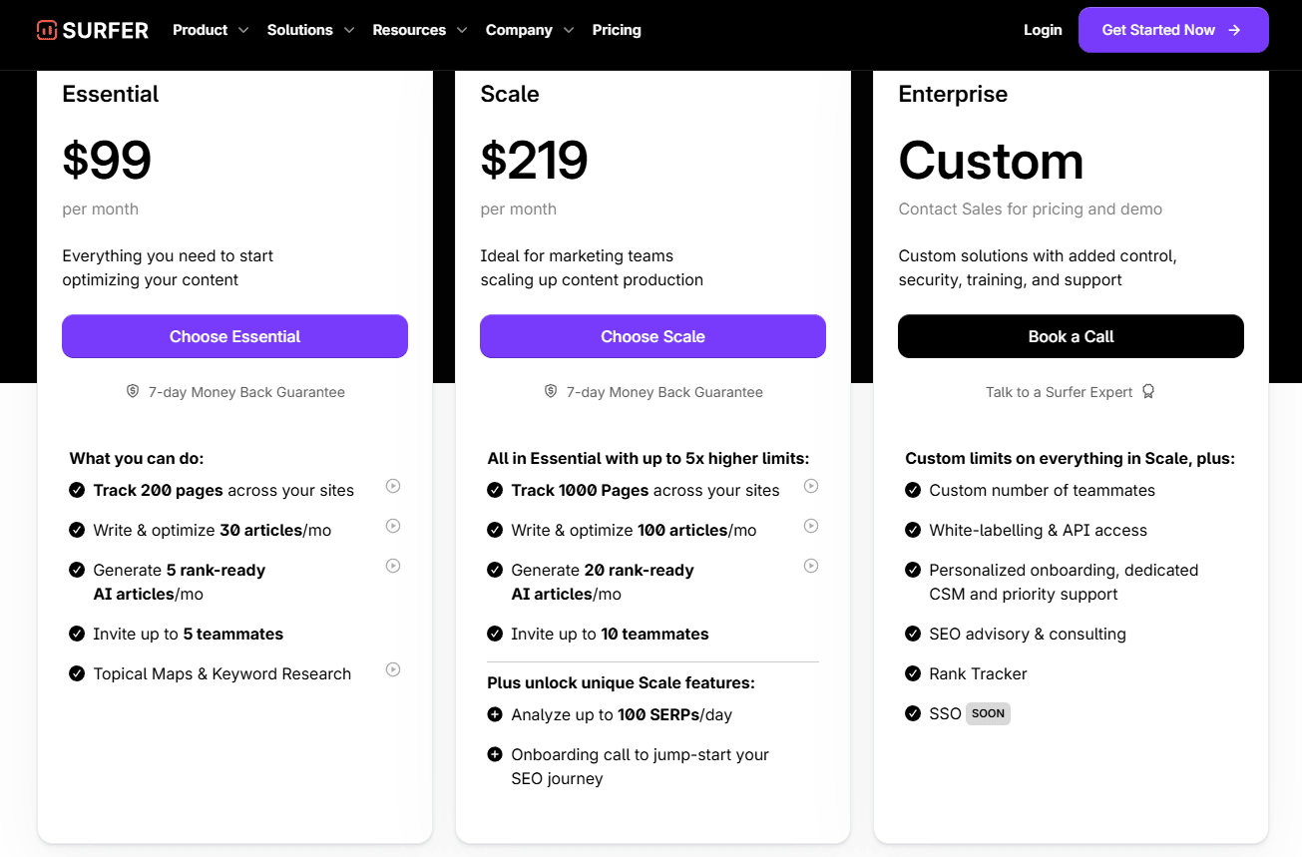The height and width of the screenshot is (857, 1302).
Task: Click Book a Call for Enterprise
Action: click(1070, 336)
